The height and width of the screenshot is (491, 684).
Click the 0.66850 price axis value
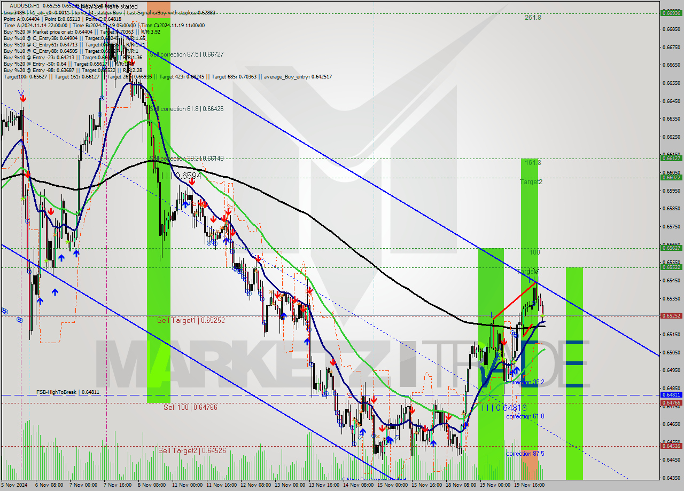[x=671, y=29]
